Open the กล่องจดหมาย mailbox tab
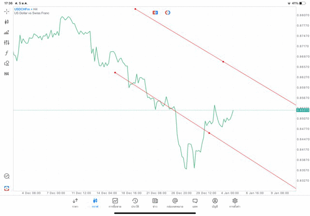Image resolution: width=310 pixels, height=216 pixels. coord(175,202)
